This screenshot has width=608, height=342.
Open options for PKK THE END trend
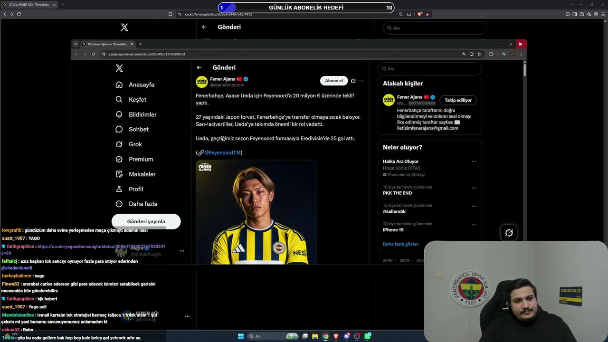tap(474, 188)
